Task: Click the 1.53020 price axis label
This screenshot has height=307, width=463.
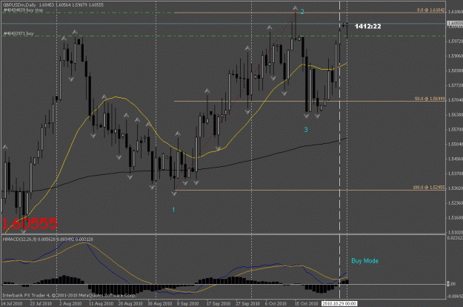Action: (x=456, y=188)
